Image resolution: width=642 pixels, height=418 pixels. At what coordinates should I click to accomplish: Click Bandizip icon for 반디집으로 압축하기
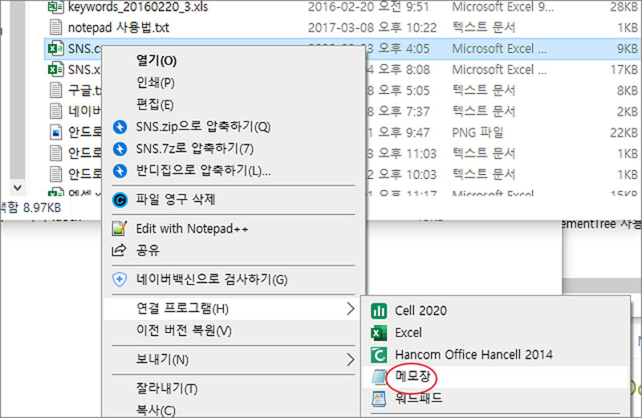[x=120, y=171]
